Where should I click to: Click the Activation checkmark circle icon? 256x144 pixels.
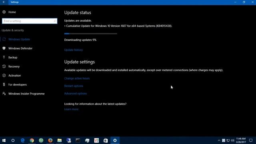pyautogui.click(x=4, y=76)
